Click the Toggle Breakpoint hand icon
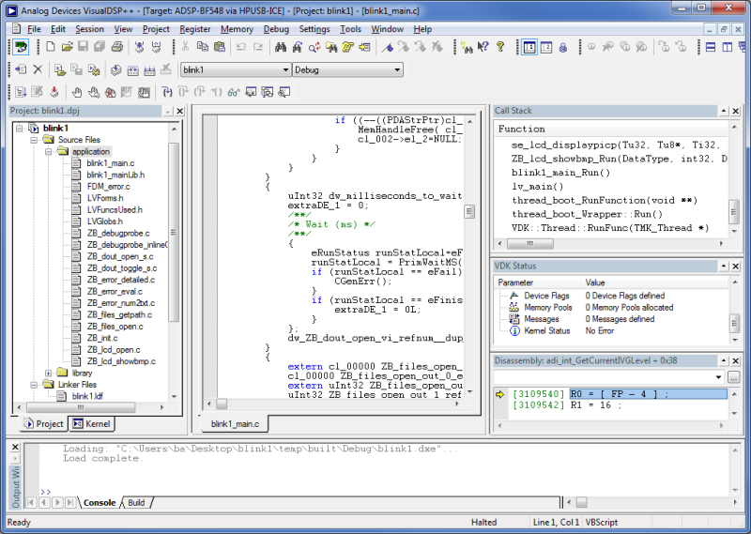751x534 pixels. click(93, 92)
